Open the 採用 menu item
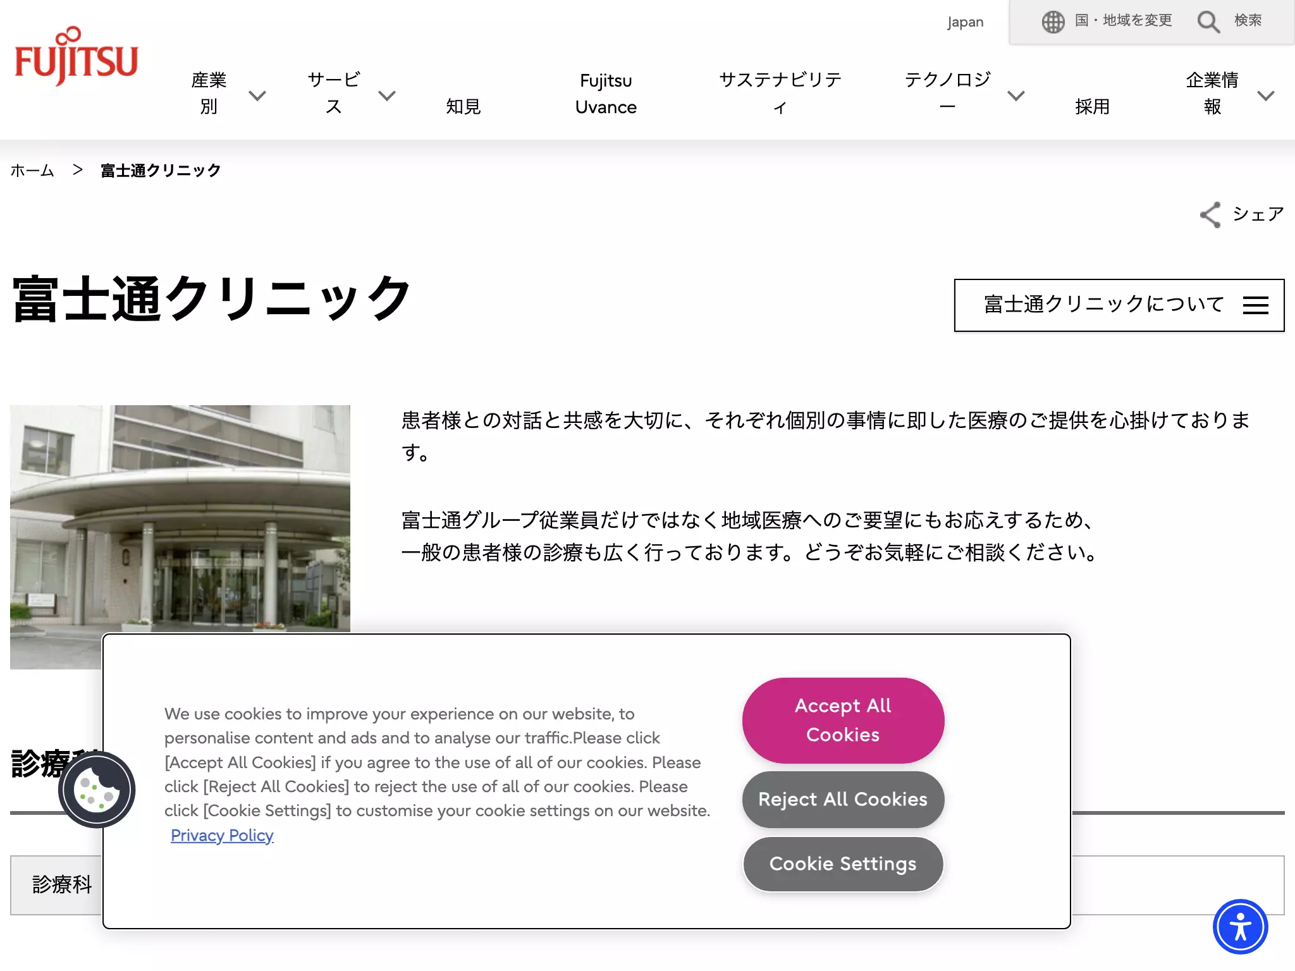This screenshot has height=971, width=1295. tap(1092, 106)
